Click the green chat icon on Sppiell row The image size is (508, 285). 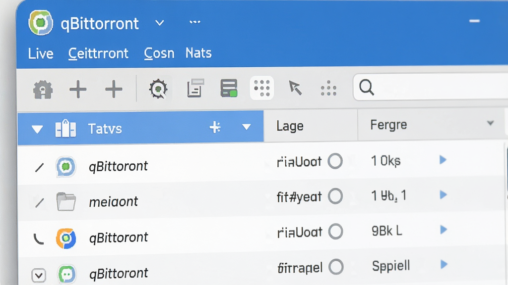[x=67, y=275]
